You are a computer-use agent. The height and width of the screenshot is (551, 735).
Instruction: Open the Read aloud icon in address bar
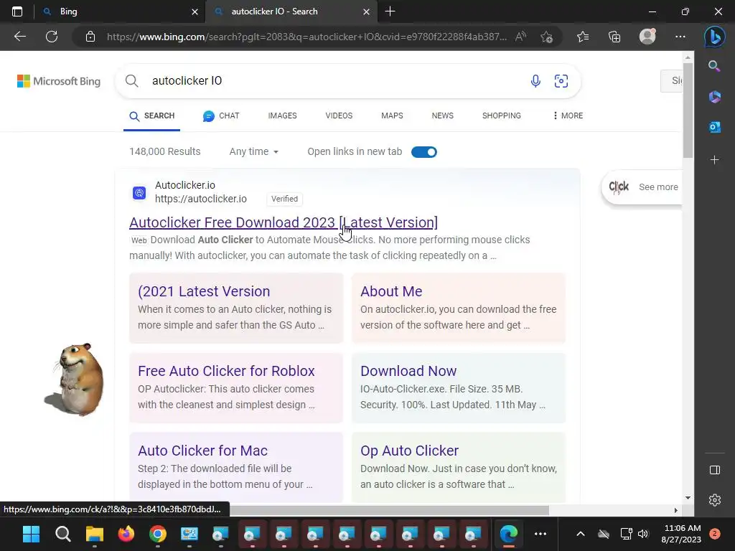[520, 37]
